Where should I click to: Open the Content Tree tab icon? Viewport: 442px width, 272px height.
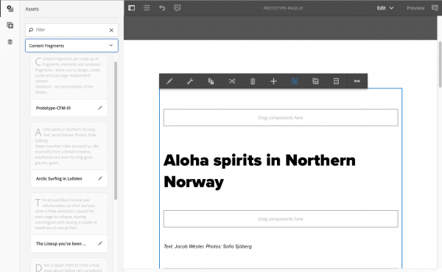coord(10,42)
